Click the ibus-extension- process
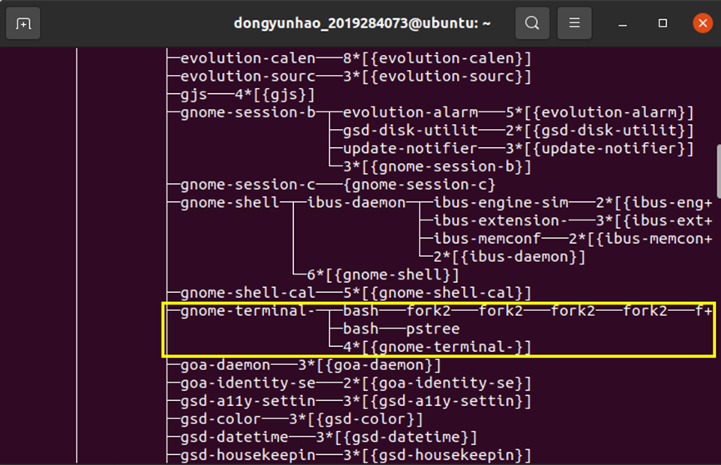 pyautogui.click(x=500, y=220)
